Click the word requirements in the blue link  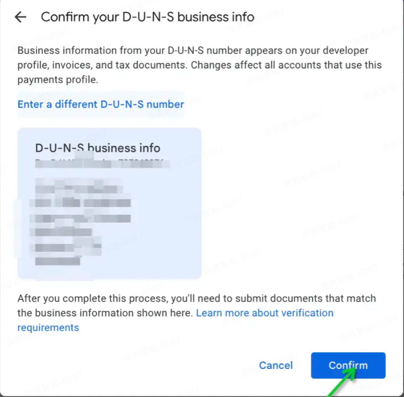48,327
